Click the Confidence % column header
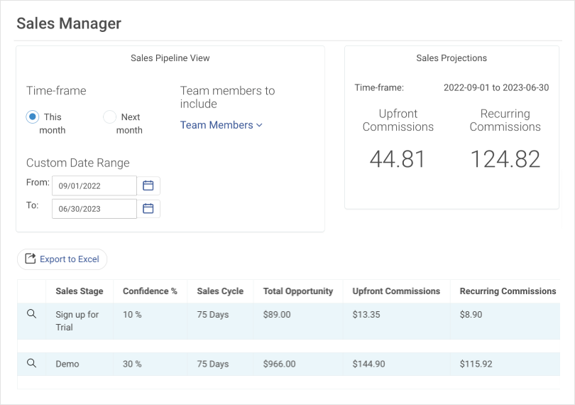 tap(150, 291)
